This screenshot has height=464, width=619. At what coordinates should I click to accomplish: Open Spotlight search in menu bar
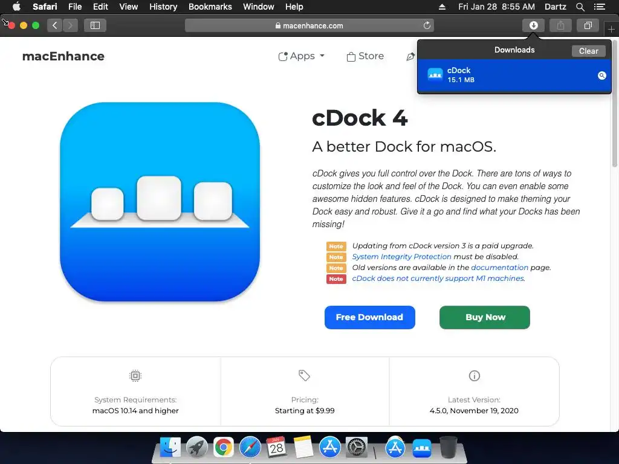tap(580, 7)
